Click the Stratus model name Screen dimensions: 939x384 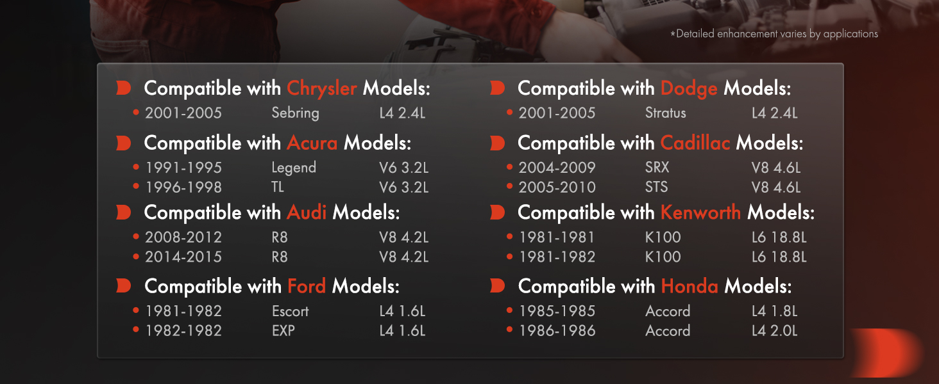[666, 113]
